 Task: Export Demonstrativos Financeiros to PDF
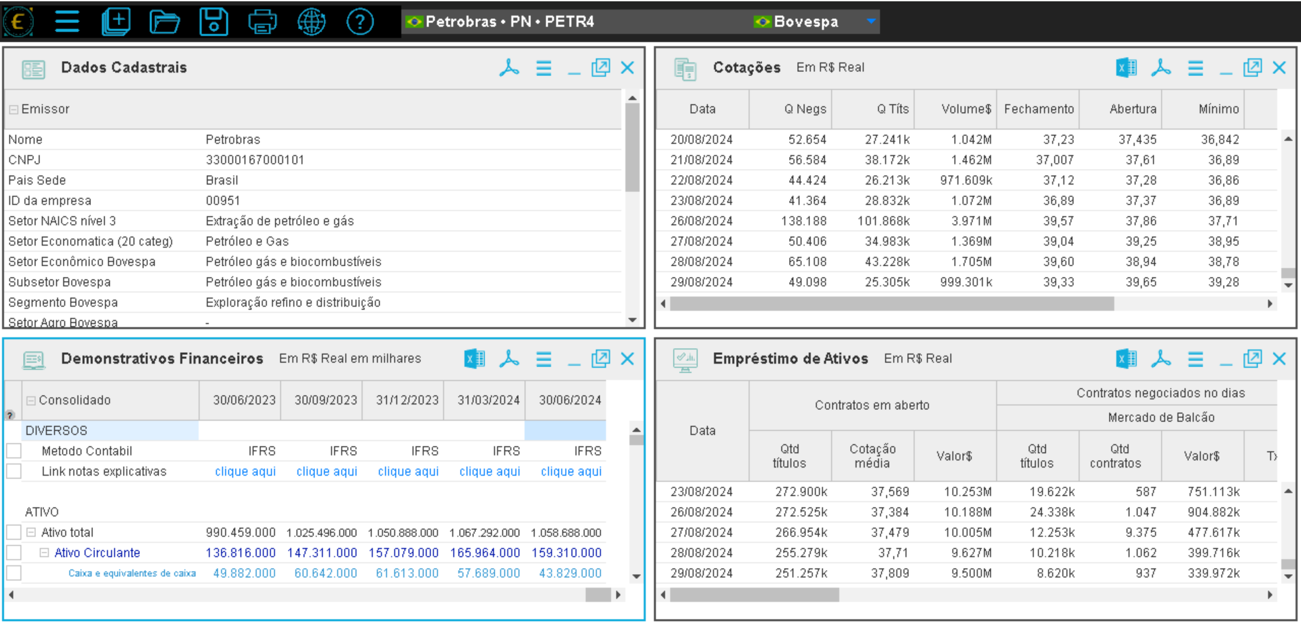pyautogui.click(x=509, y=359)
